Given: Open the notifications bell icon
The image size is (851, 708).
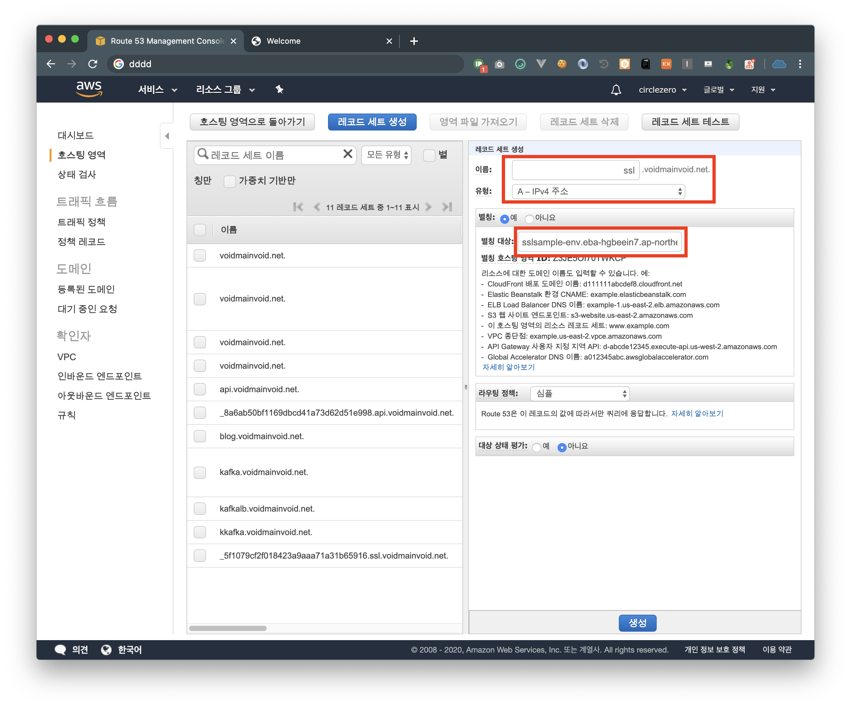Looking at the screenshot, I should pos(616,90).
